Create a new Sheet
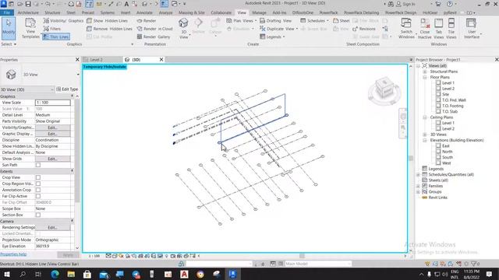This screenshot has height=280, width=499. (342, 21)
